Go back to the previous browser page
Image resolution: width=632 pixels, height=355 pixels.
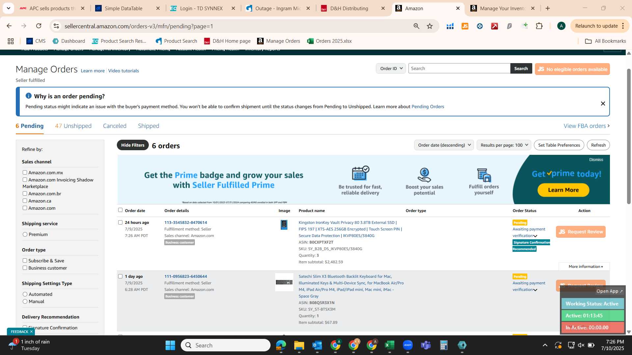tap(9, 26)
